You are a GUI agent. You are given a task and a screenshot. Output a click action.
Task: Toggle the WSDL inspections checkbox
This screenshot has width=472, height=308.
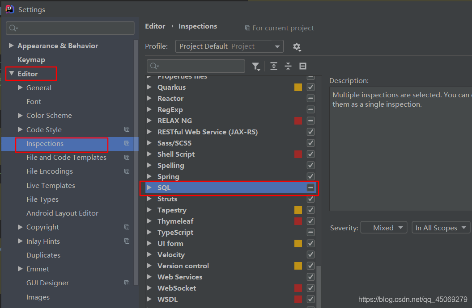(310, 299)
